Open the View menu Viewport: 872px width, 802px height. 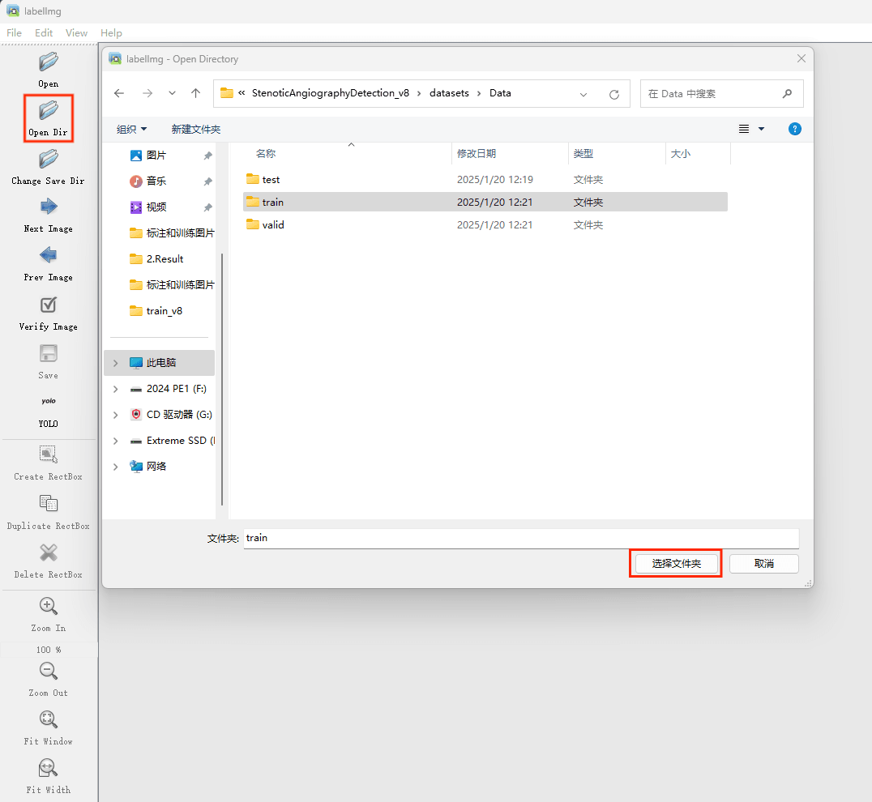click(x=76, y=33)
